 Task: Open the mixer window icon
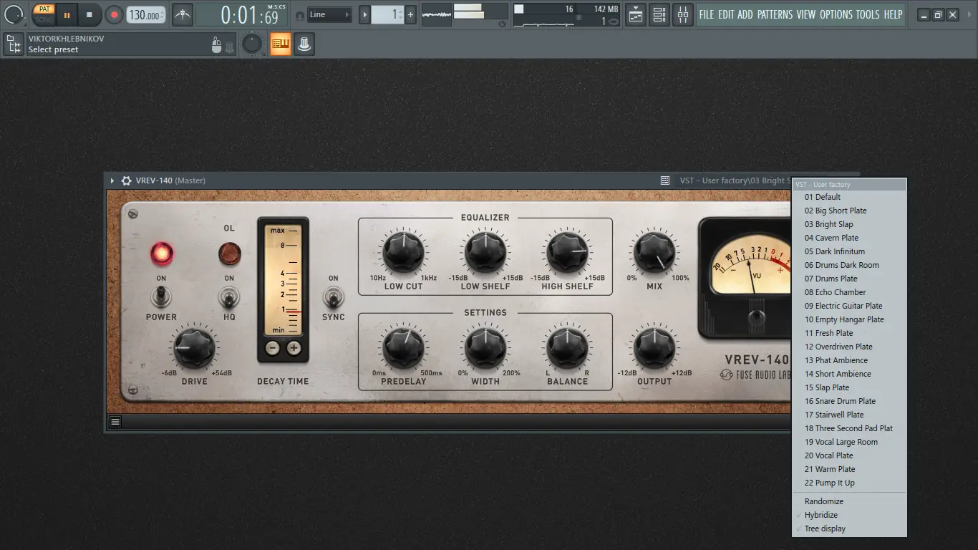683,14
